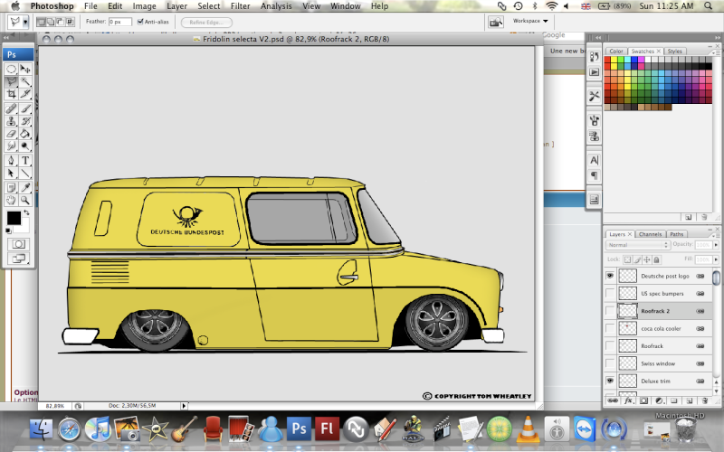Select the Hand tool
Screen dimensions: 724x452
[x=11, y=200]
